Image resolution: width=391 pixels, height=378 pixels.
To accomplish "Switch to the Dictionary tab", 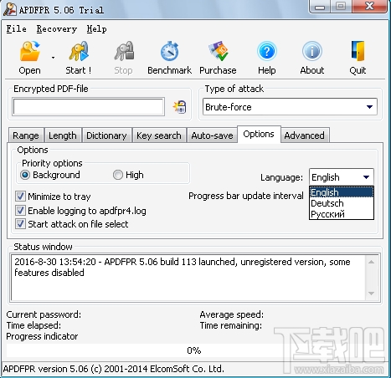I will click(x=106, y=135).
